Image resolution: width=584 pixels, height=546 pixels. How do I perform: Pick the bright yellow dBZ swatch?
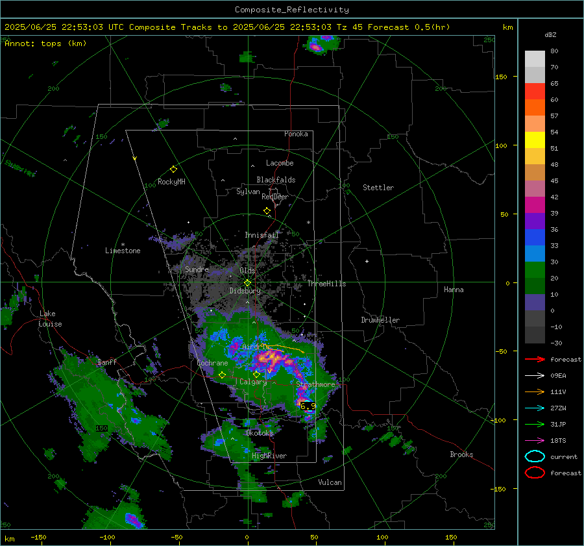point(535,140)
